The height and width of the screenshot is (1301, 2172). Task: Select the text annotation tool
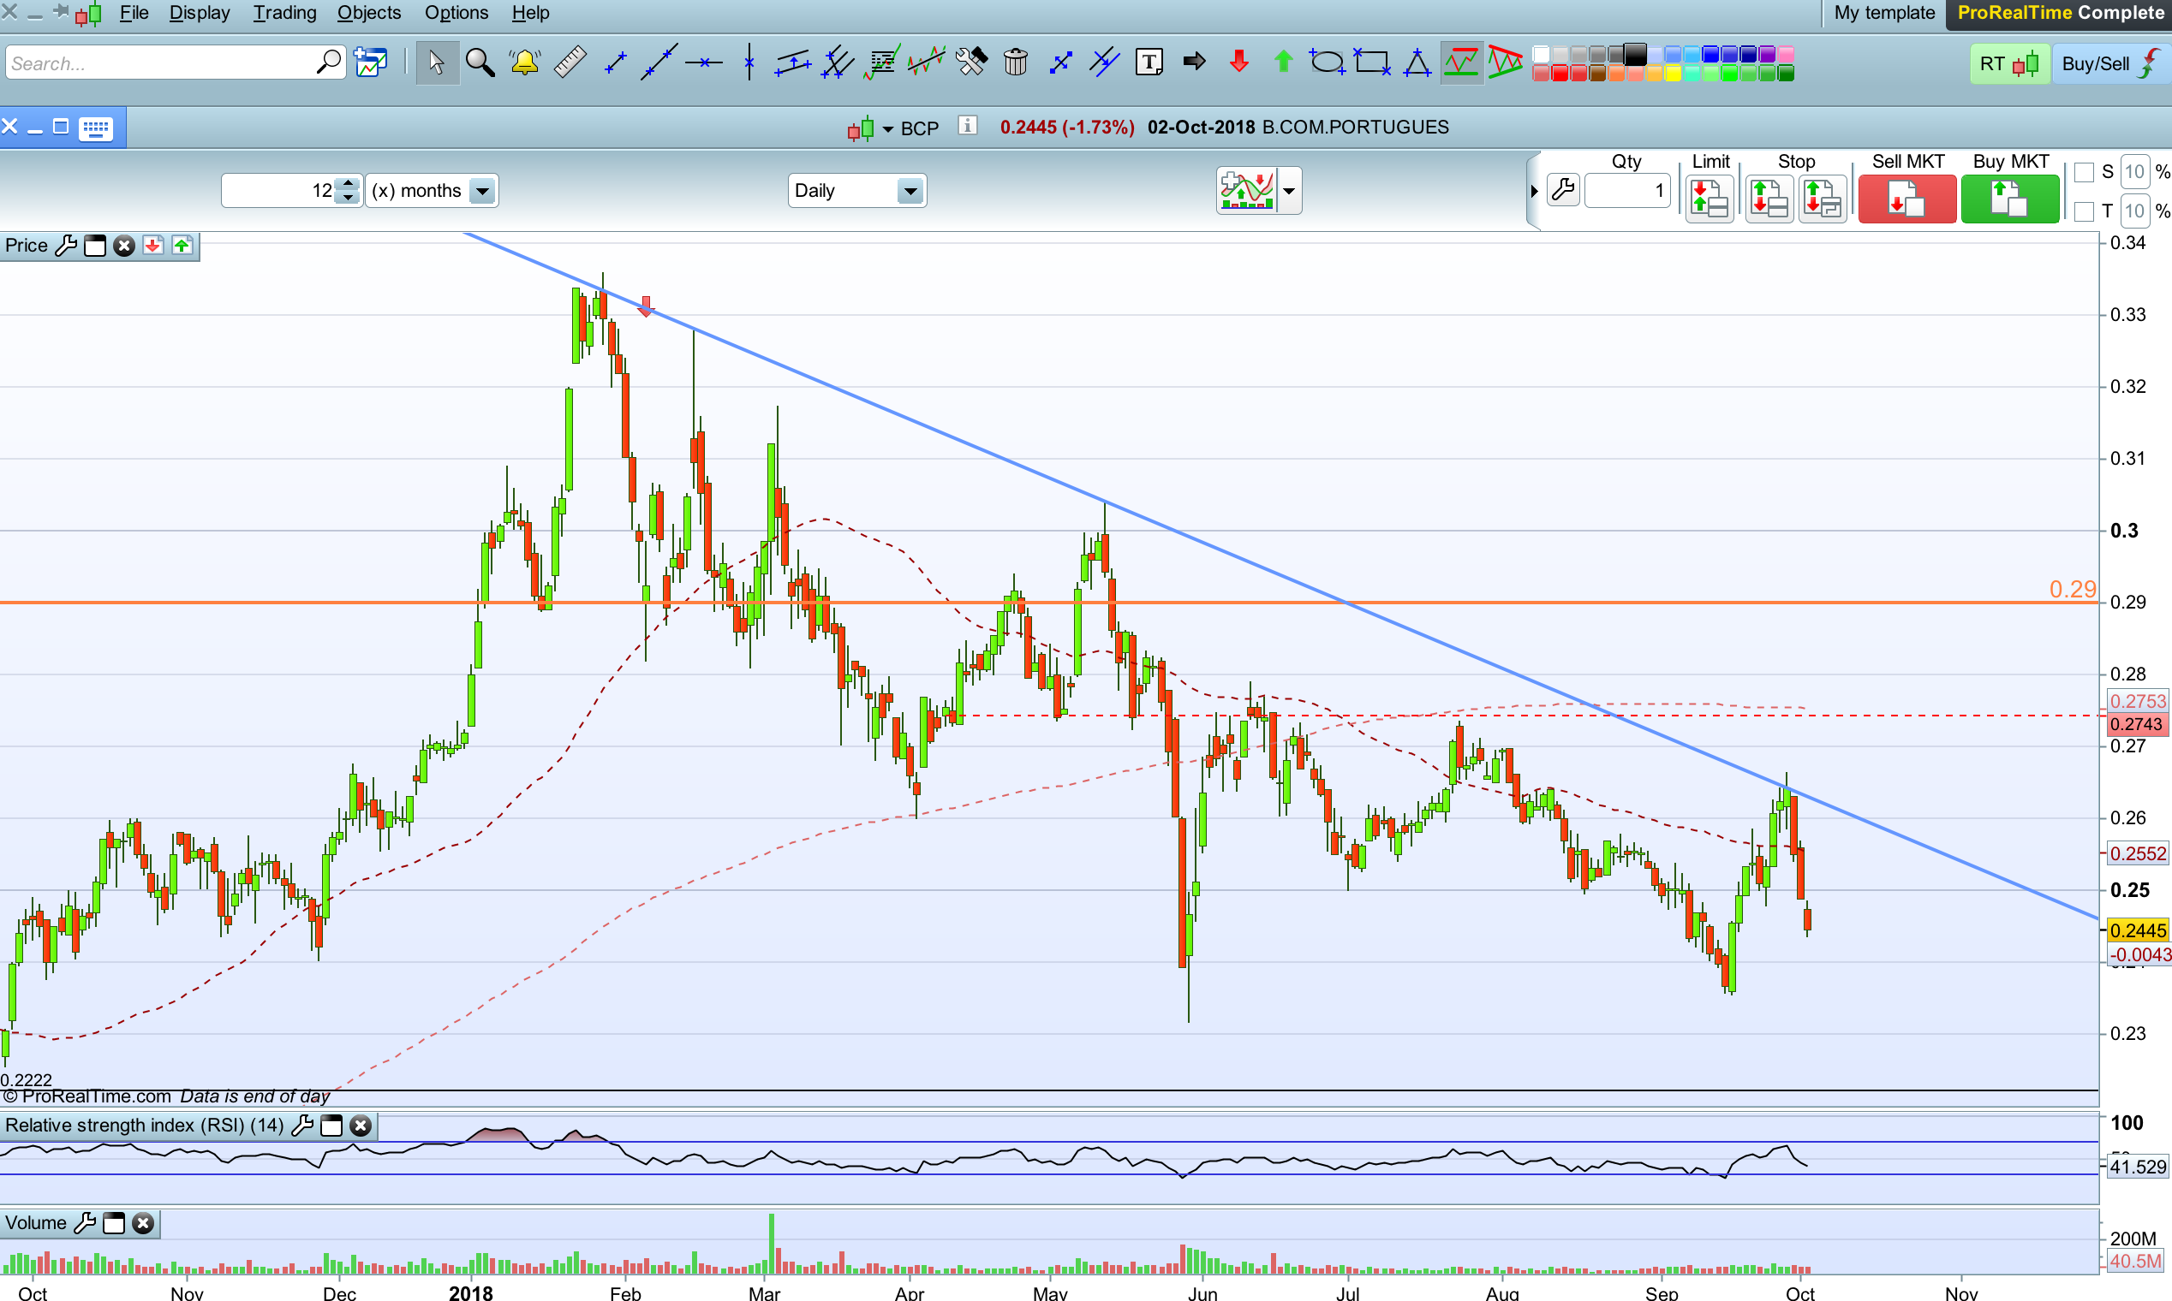pyautogui.click(x=1149, y=63)
